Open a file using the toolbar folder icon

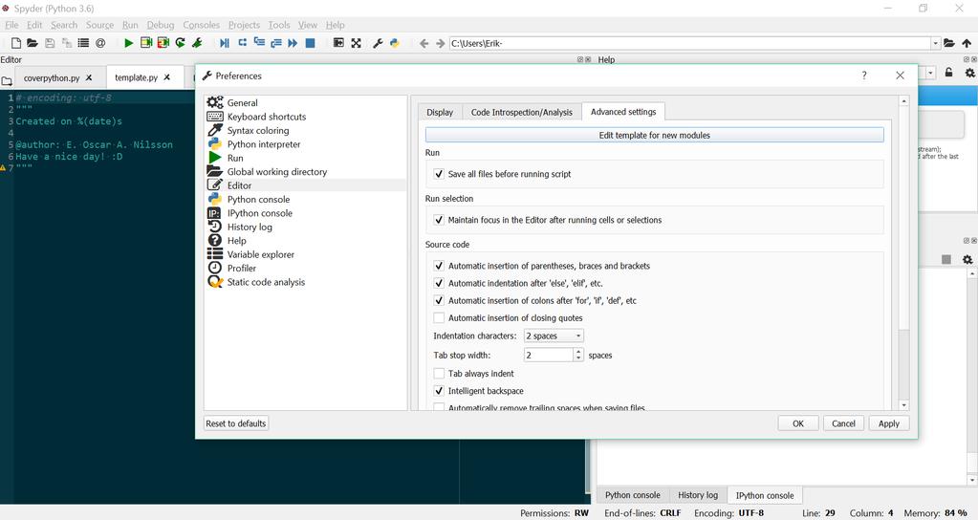(33, 43)
